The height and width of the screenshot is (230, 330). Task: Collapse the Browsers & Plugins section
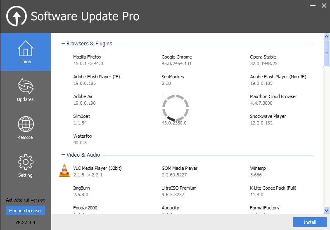tap(63, 43)
